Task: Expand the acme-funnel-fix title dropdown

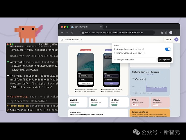Action: pyautogui.click(x=82, y=40)
